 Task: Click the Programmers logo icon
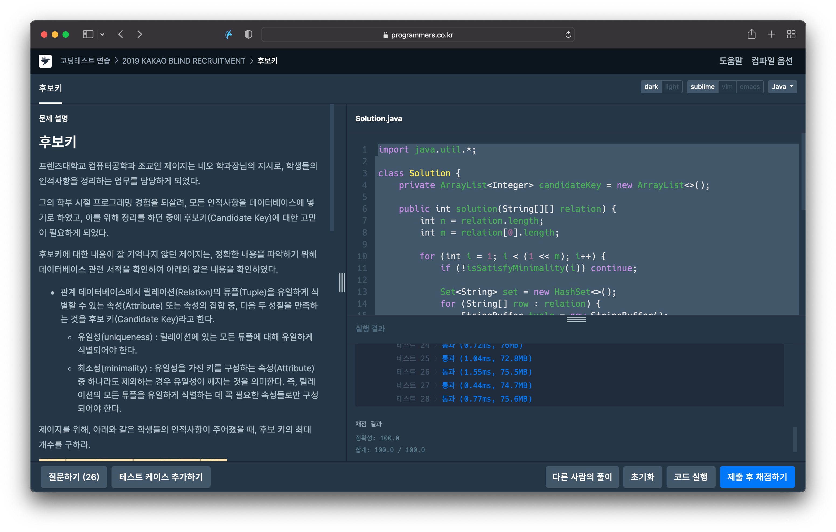click(45, 61)
